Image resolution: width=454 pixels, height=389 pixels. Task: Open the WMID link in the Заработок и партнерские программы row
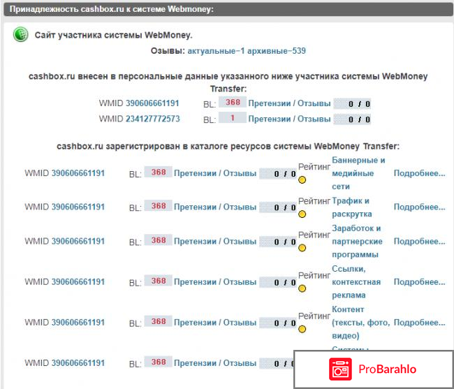click(78, 241)
